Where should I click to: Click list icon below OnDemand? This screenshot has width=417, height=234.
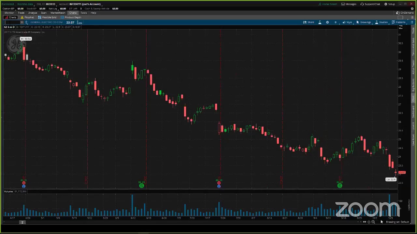(x=411, y=17)
